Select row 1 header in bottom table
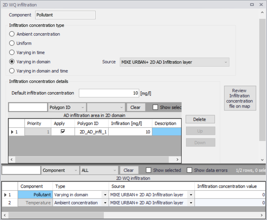The height and width of the screenshot is (220, 267). pyautogui.click(x=10, y=195)
